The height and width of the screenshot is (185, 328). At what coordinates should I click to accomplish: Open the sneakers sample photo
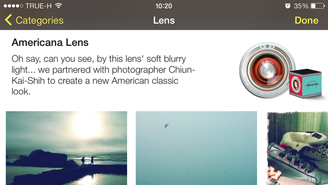click(x=298, y=148)
